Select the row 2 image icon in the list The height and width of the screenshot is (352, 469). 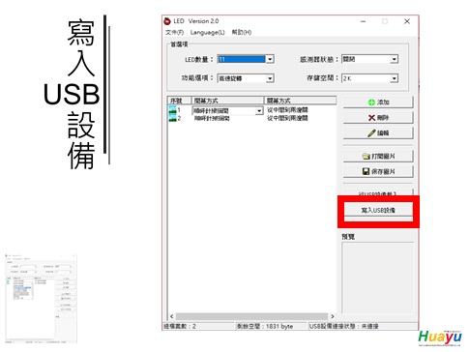[172, 118]
